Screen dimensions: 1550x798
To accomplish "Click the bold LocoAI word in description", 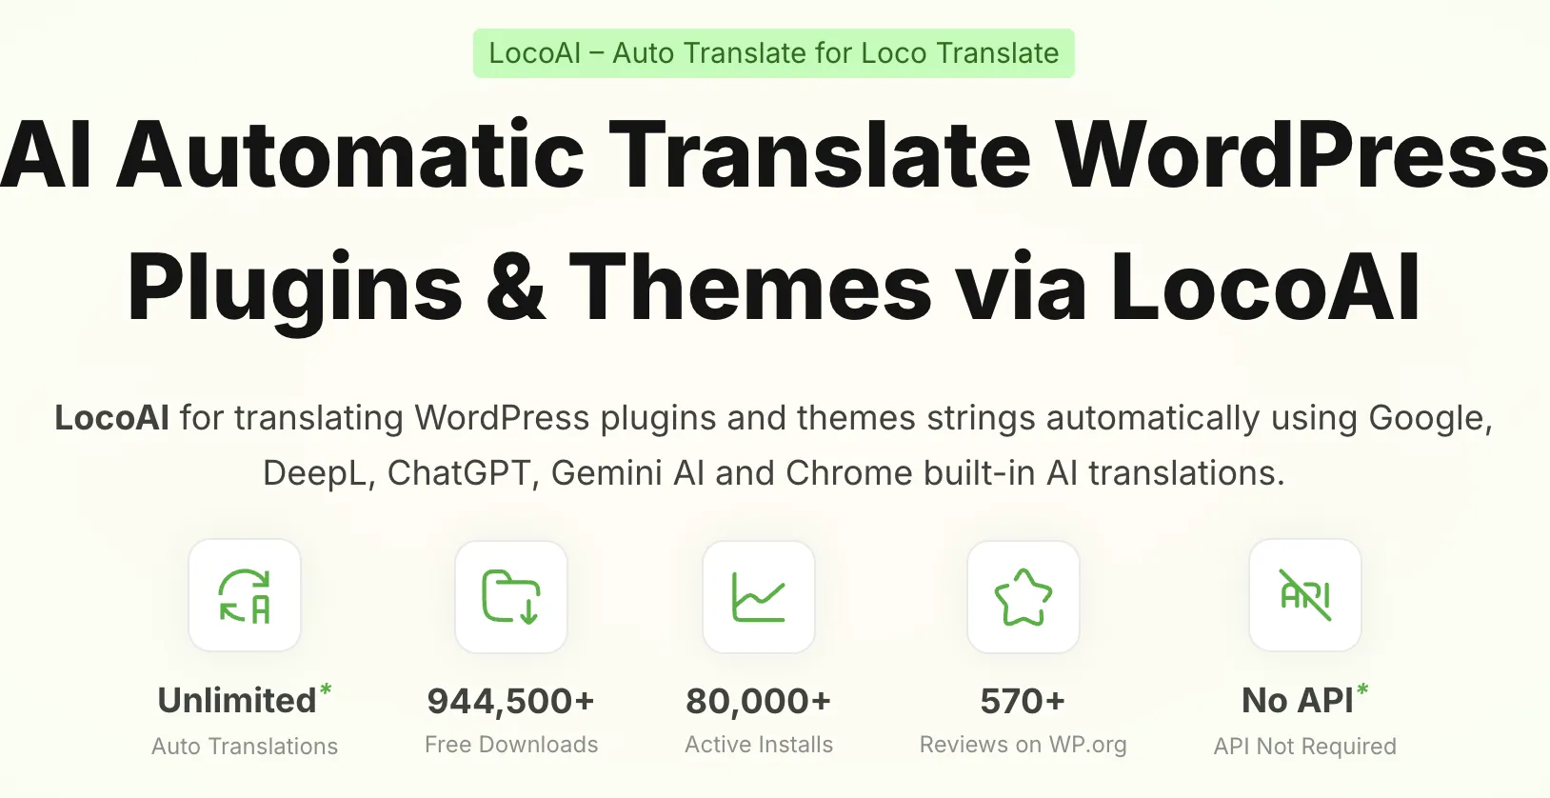I will 112,418.
